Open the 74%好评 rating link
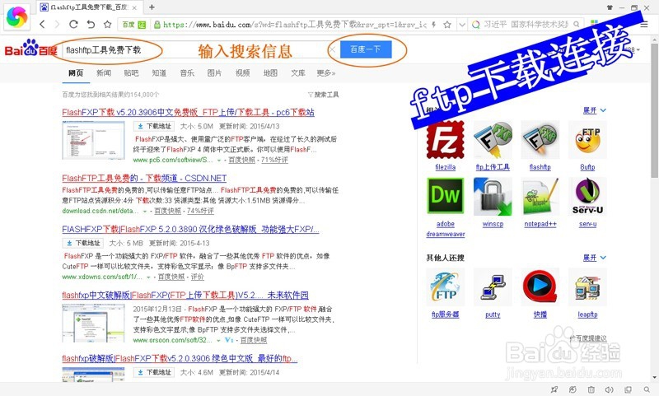Viewport: 659px width, 396px height. click(x=200, y=211)
